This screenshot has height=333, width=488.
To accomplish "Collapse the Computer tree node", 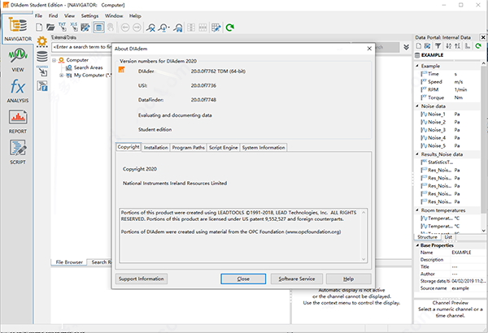I will [53, 60].
